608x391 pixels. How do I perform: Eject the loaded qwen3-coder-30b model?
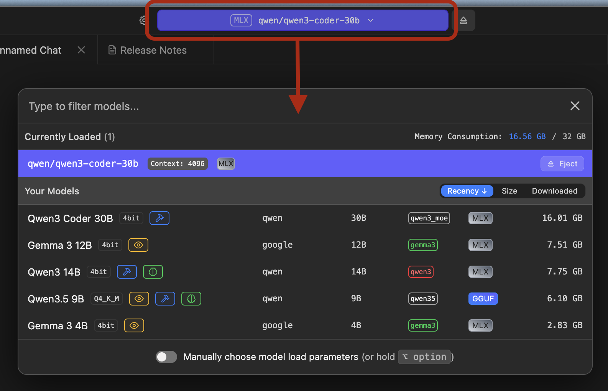tap(562, 164)
